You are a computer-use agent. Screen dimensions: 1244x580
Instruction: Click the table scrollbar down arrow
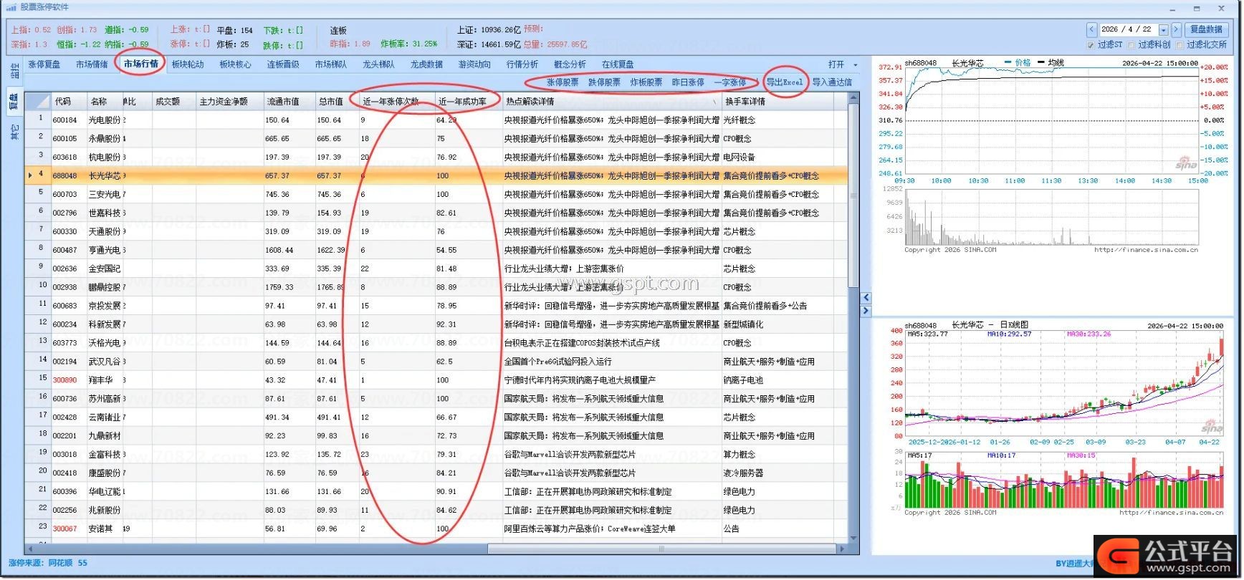[x=853, y=538]
